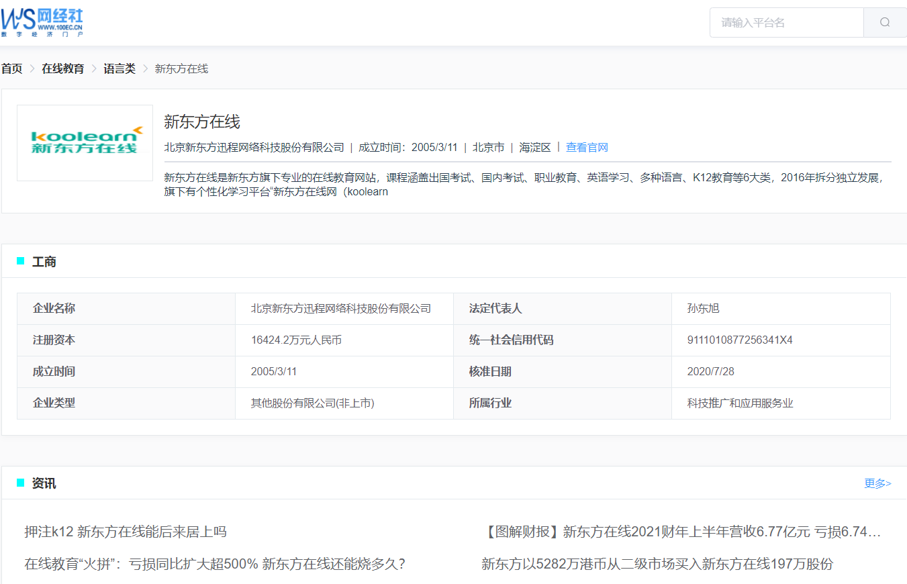The height and width of the screenshot is (584, 907).
Task: Go to 首页 breadcrumb
Action: (11, 68)
